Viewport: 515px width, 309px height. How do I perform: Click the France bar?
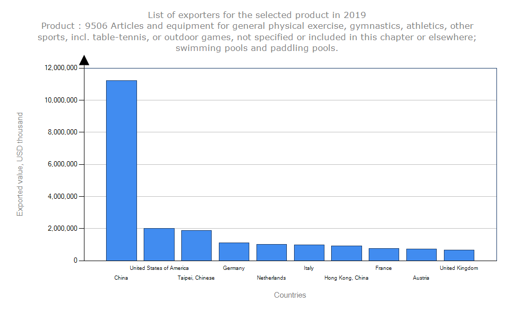pos(384,254)
